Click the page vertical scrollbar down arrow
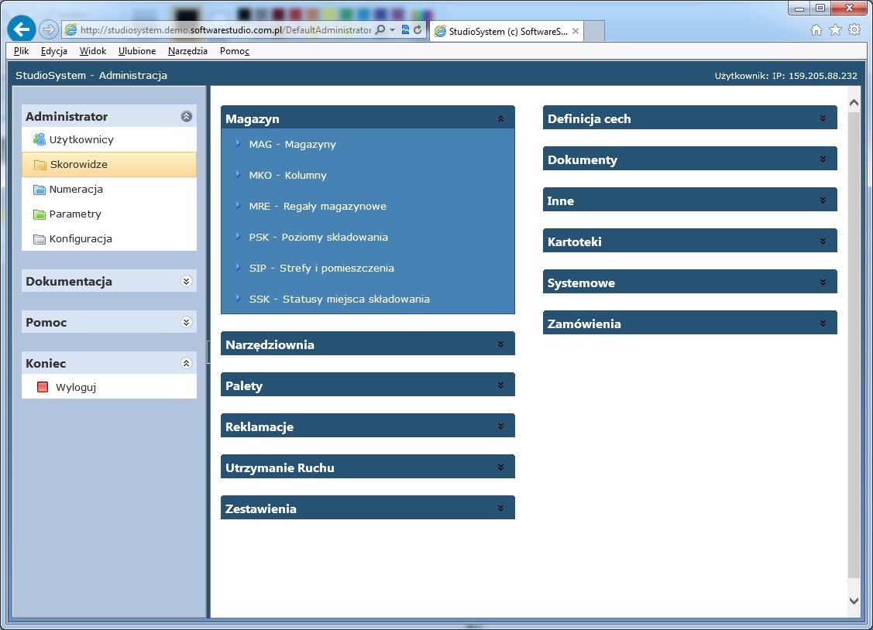This screenshot has height=630, width=873. point(854,601)
